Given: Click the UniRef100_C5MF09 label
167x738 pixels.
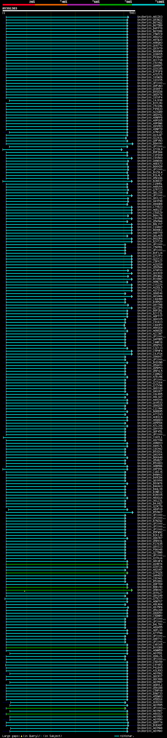Looking at the screenshot, I should [150, 691].
